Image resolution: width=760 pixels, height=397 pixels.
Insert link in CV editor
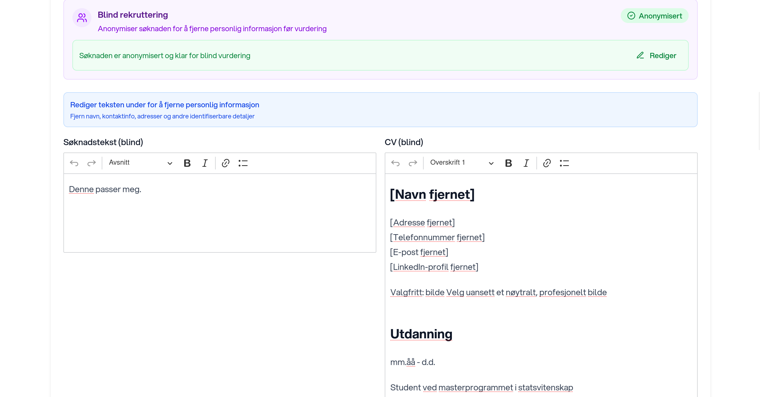[547, 163]
